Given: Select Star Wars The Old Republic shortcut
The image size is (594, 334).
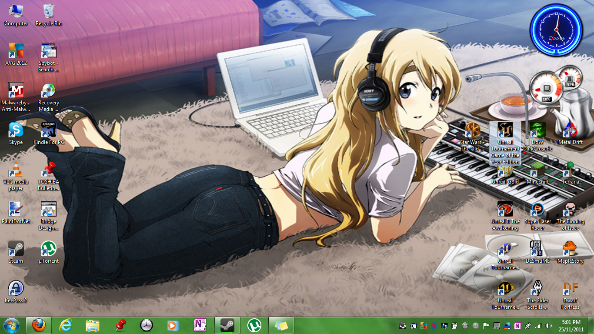Looking at the screenshot, I should pos(472,137).
